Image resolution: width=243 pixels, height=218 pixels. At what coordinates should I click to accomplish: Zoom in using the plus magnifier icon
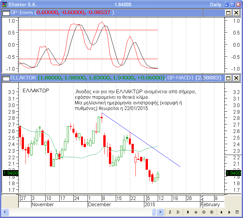(x=212, y=212)
